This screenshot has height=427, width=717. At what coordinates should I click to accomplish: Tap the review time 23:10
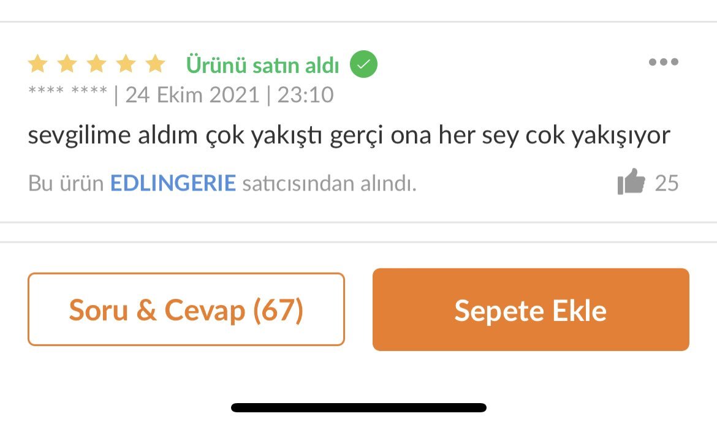click(305, 95)
